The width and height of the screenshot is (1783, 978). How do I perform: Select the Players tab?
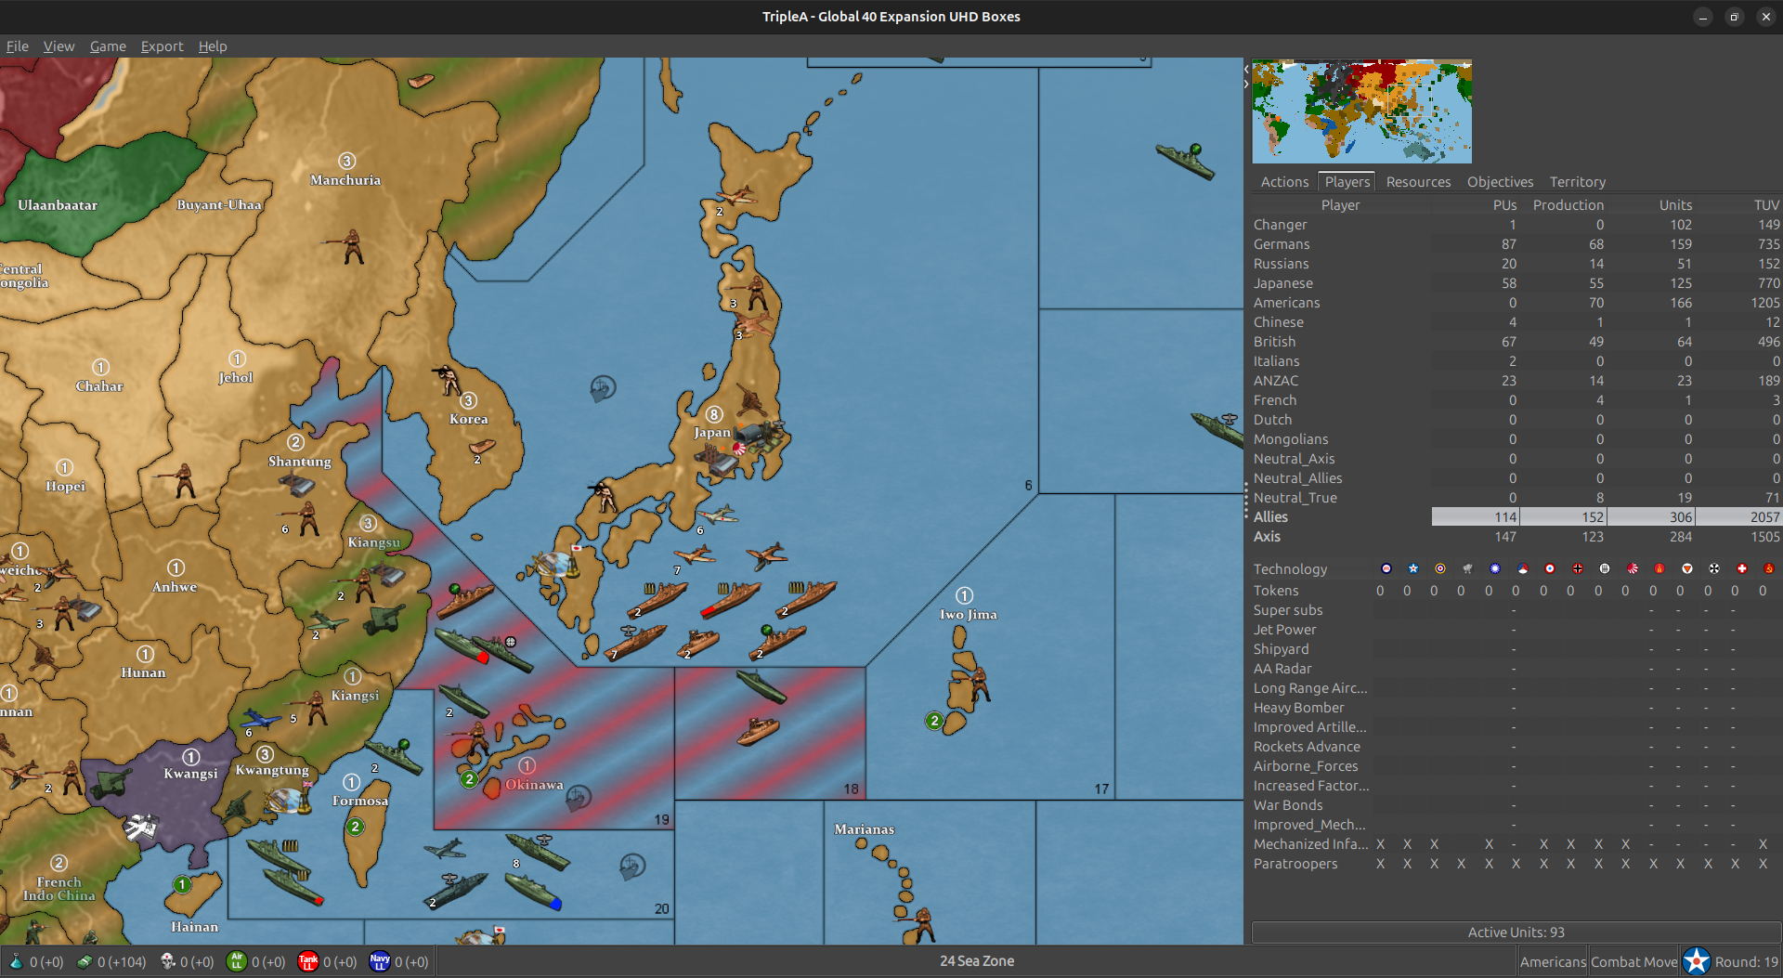coord(1347,182)
